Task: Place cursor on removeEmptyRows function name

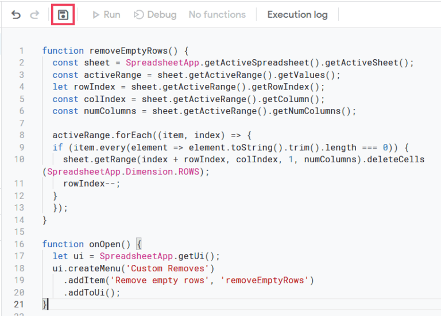Action: tap(129, 51)
